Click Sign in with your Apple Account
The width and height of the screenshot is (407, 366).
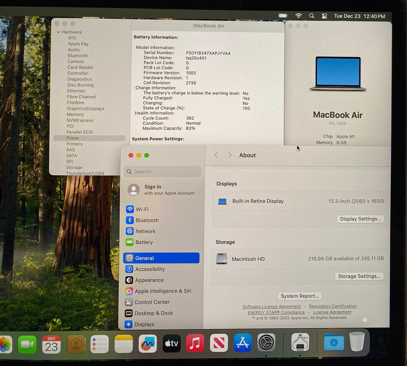161,190
